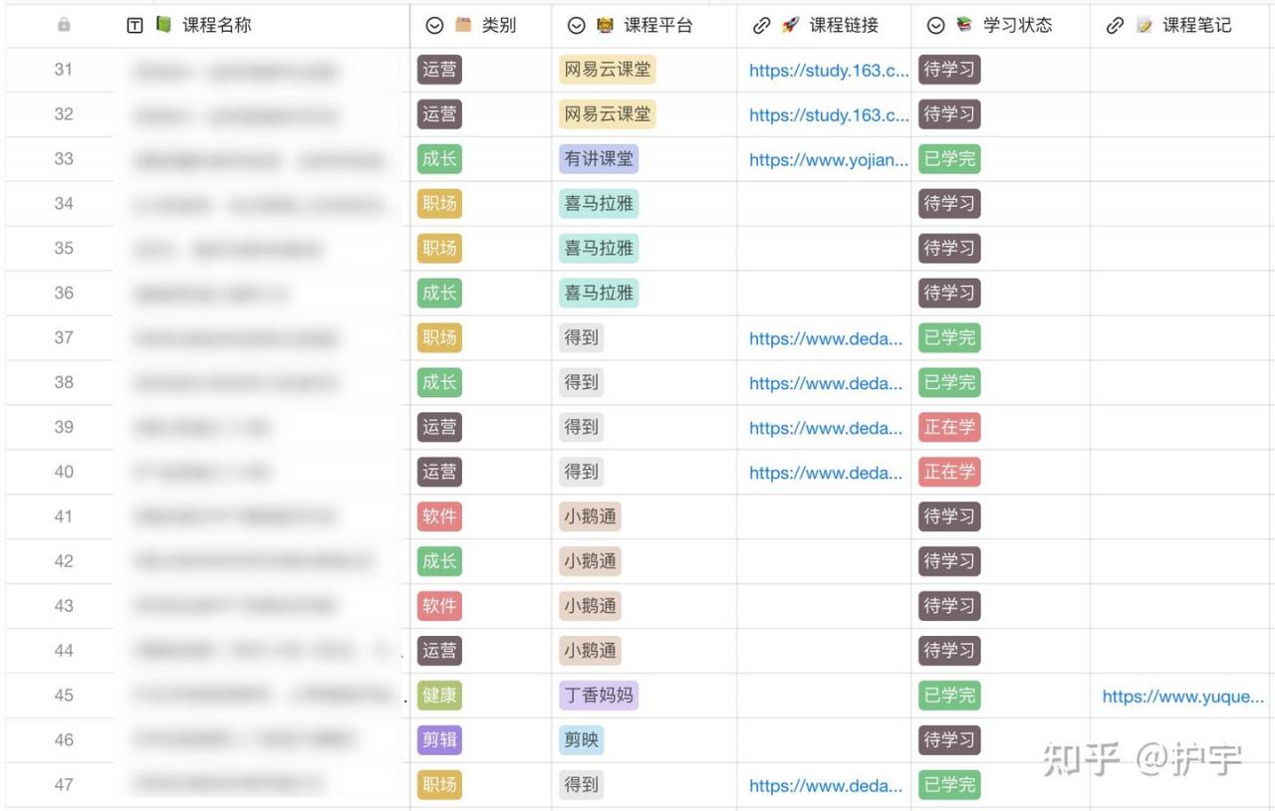The height and width of the screenshot is (811, 1275).
Task: Select row number 45
Action: (x=64, y=696)
